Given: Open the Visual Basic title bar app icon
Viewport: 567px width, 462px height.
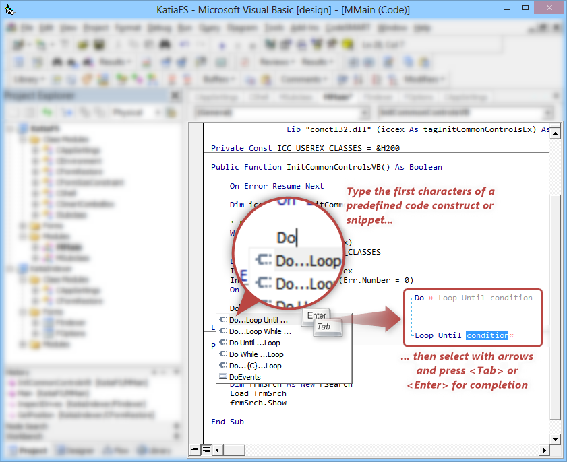Looking at the screenshot, I should [x=9, y=9].
